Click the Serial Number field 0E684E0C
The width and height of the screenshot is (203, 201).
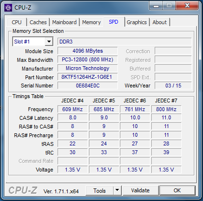coord(87,86)
